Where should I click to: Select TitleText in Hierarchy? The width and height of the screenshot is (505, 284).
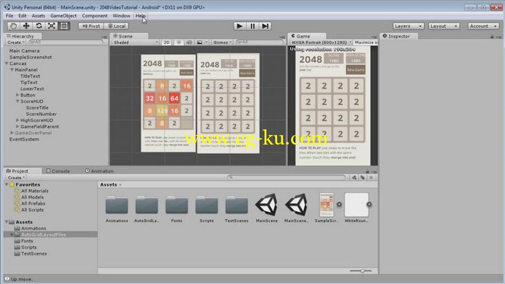(x=30, y=76)
